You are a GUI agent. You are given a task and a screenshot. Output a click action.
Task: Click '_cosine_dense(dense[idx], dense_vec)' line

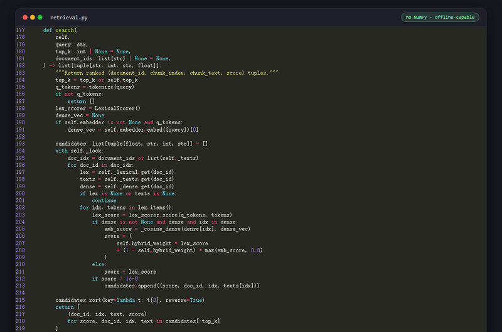pyautogui.click(x=178, y=229)
